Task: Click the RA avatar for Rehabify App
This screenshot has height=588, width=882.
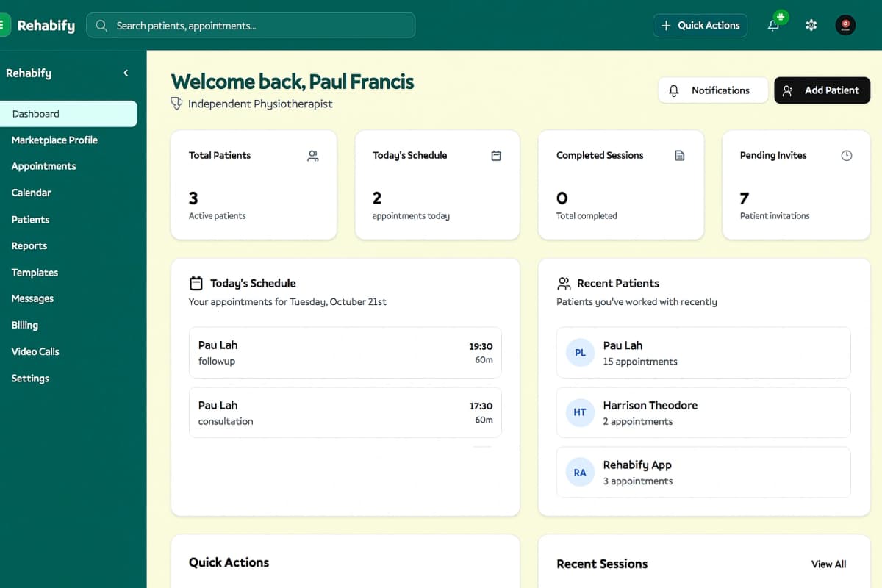Action: (580, 473)
